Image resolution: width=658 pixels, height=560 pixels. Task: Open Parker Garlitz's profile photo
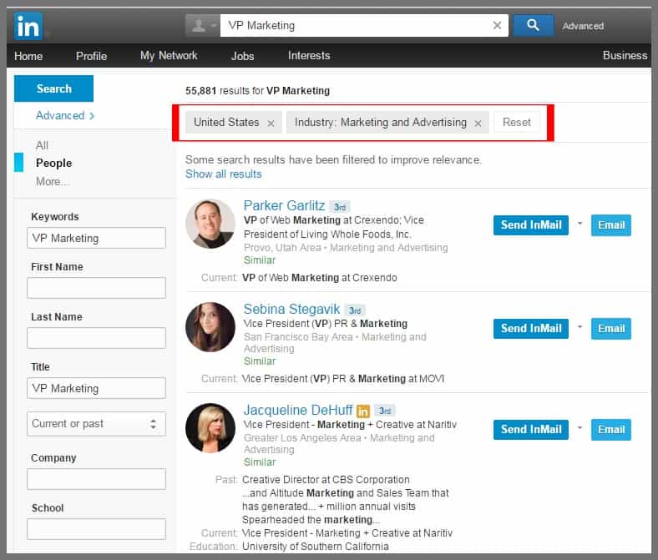pyautogui.click(x=210, y=224)
